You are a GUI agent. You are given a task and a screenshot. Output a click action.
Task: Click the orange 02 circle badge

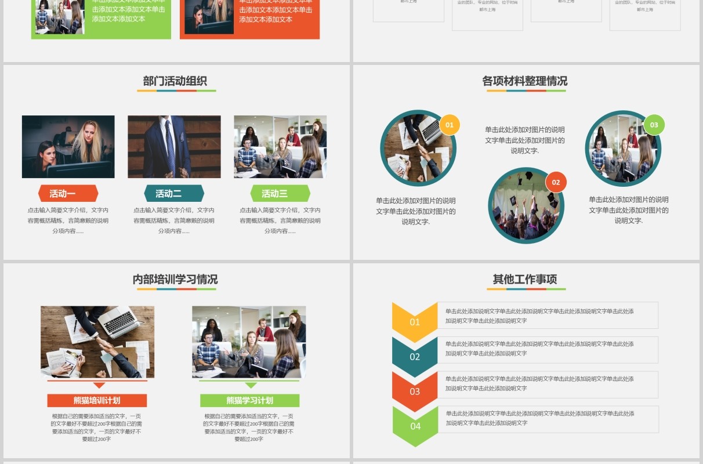556,182
